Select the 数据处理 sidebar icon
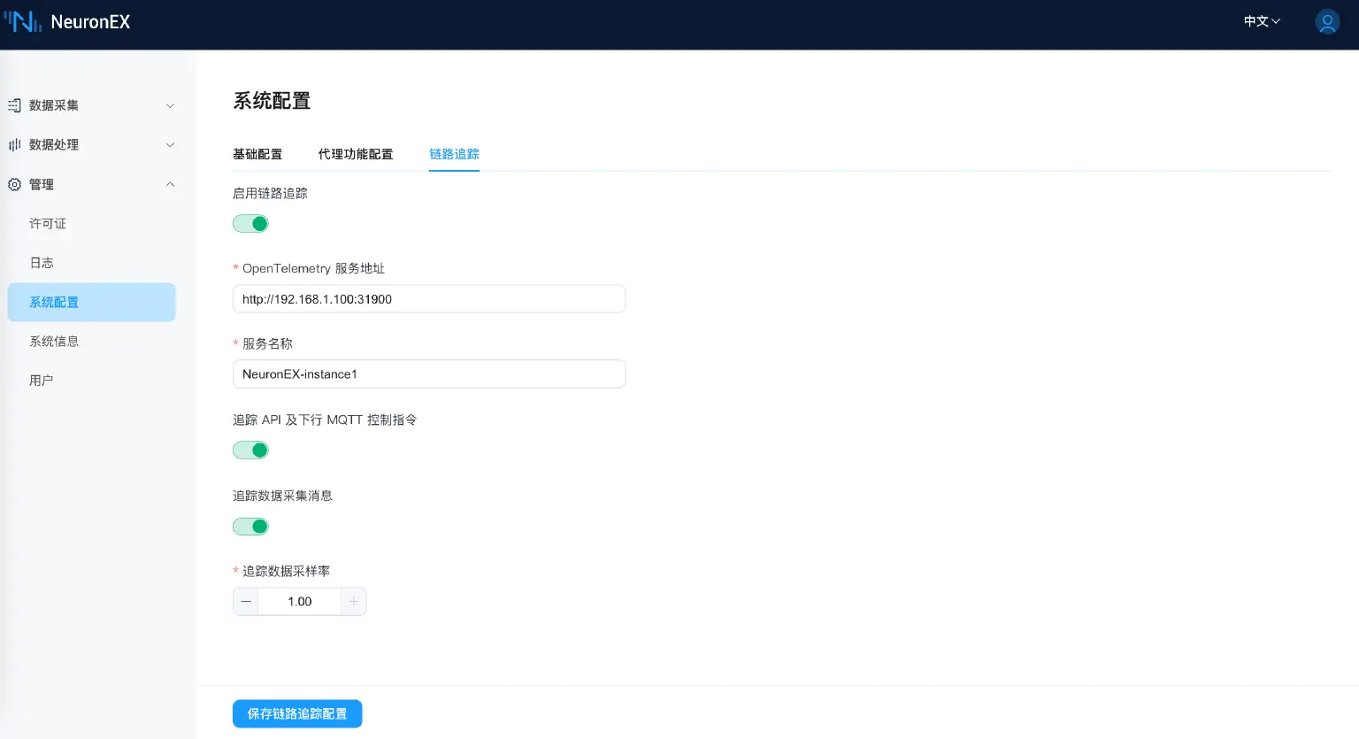 (x=14, y=144)
